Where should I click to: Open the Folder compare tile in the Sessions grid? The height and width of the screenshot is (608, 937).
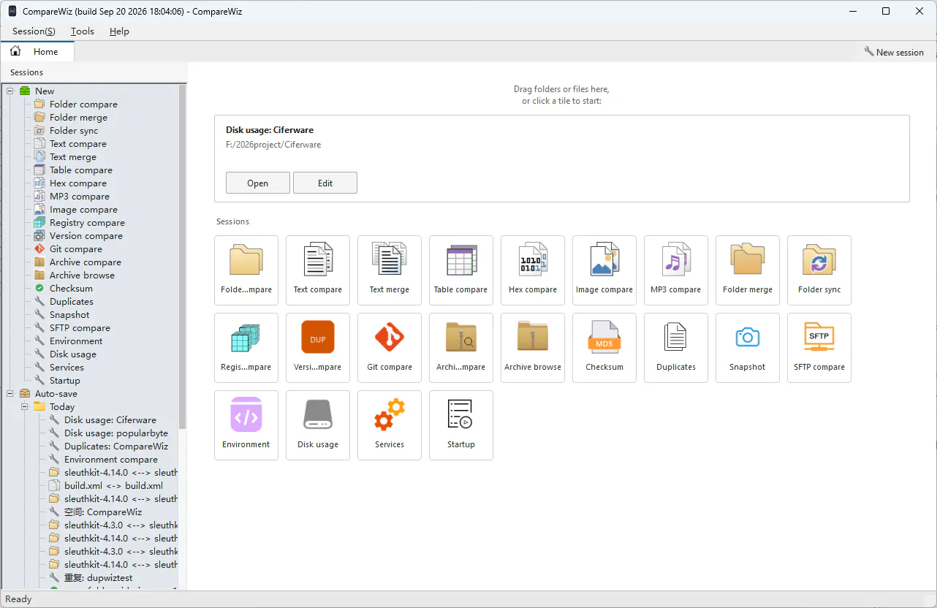pos(246,270)
